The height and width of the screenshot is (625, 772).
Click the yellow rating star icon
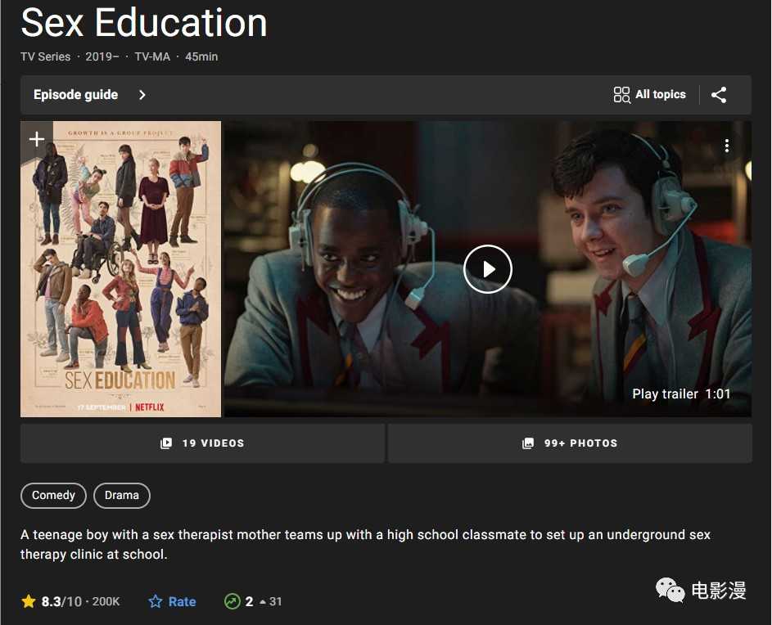29,601
